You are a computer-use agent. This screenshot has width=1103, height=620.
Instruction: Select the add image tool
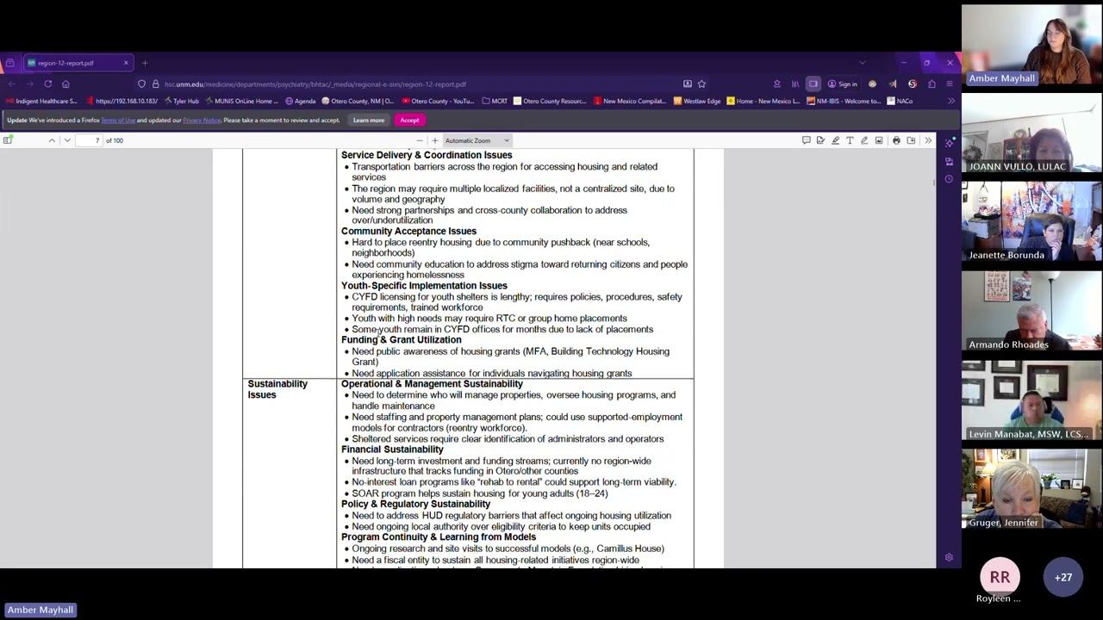[x=879, y=140]
